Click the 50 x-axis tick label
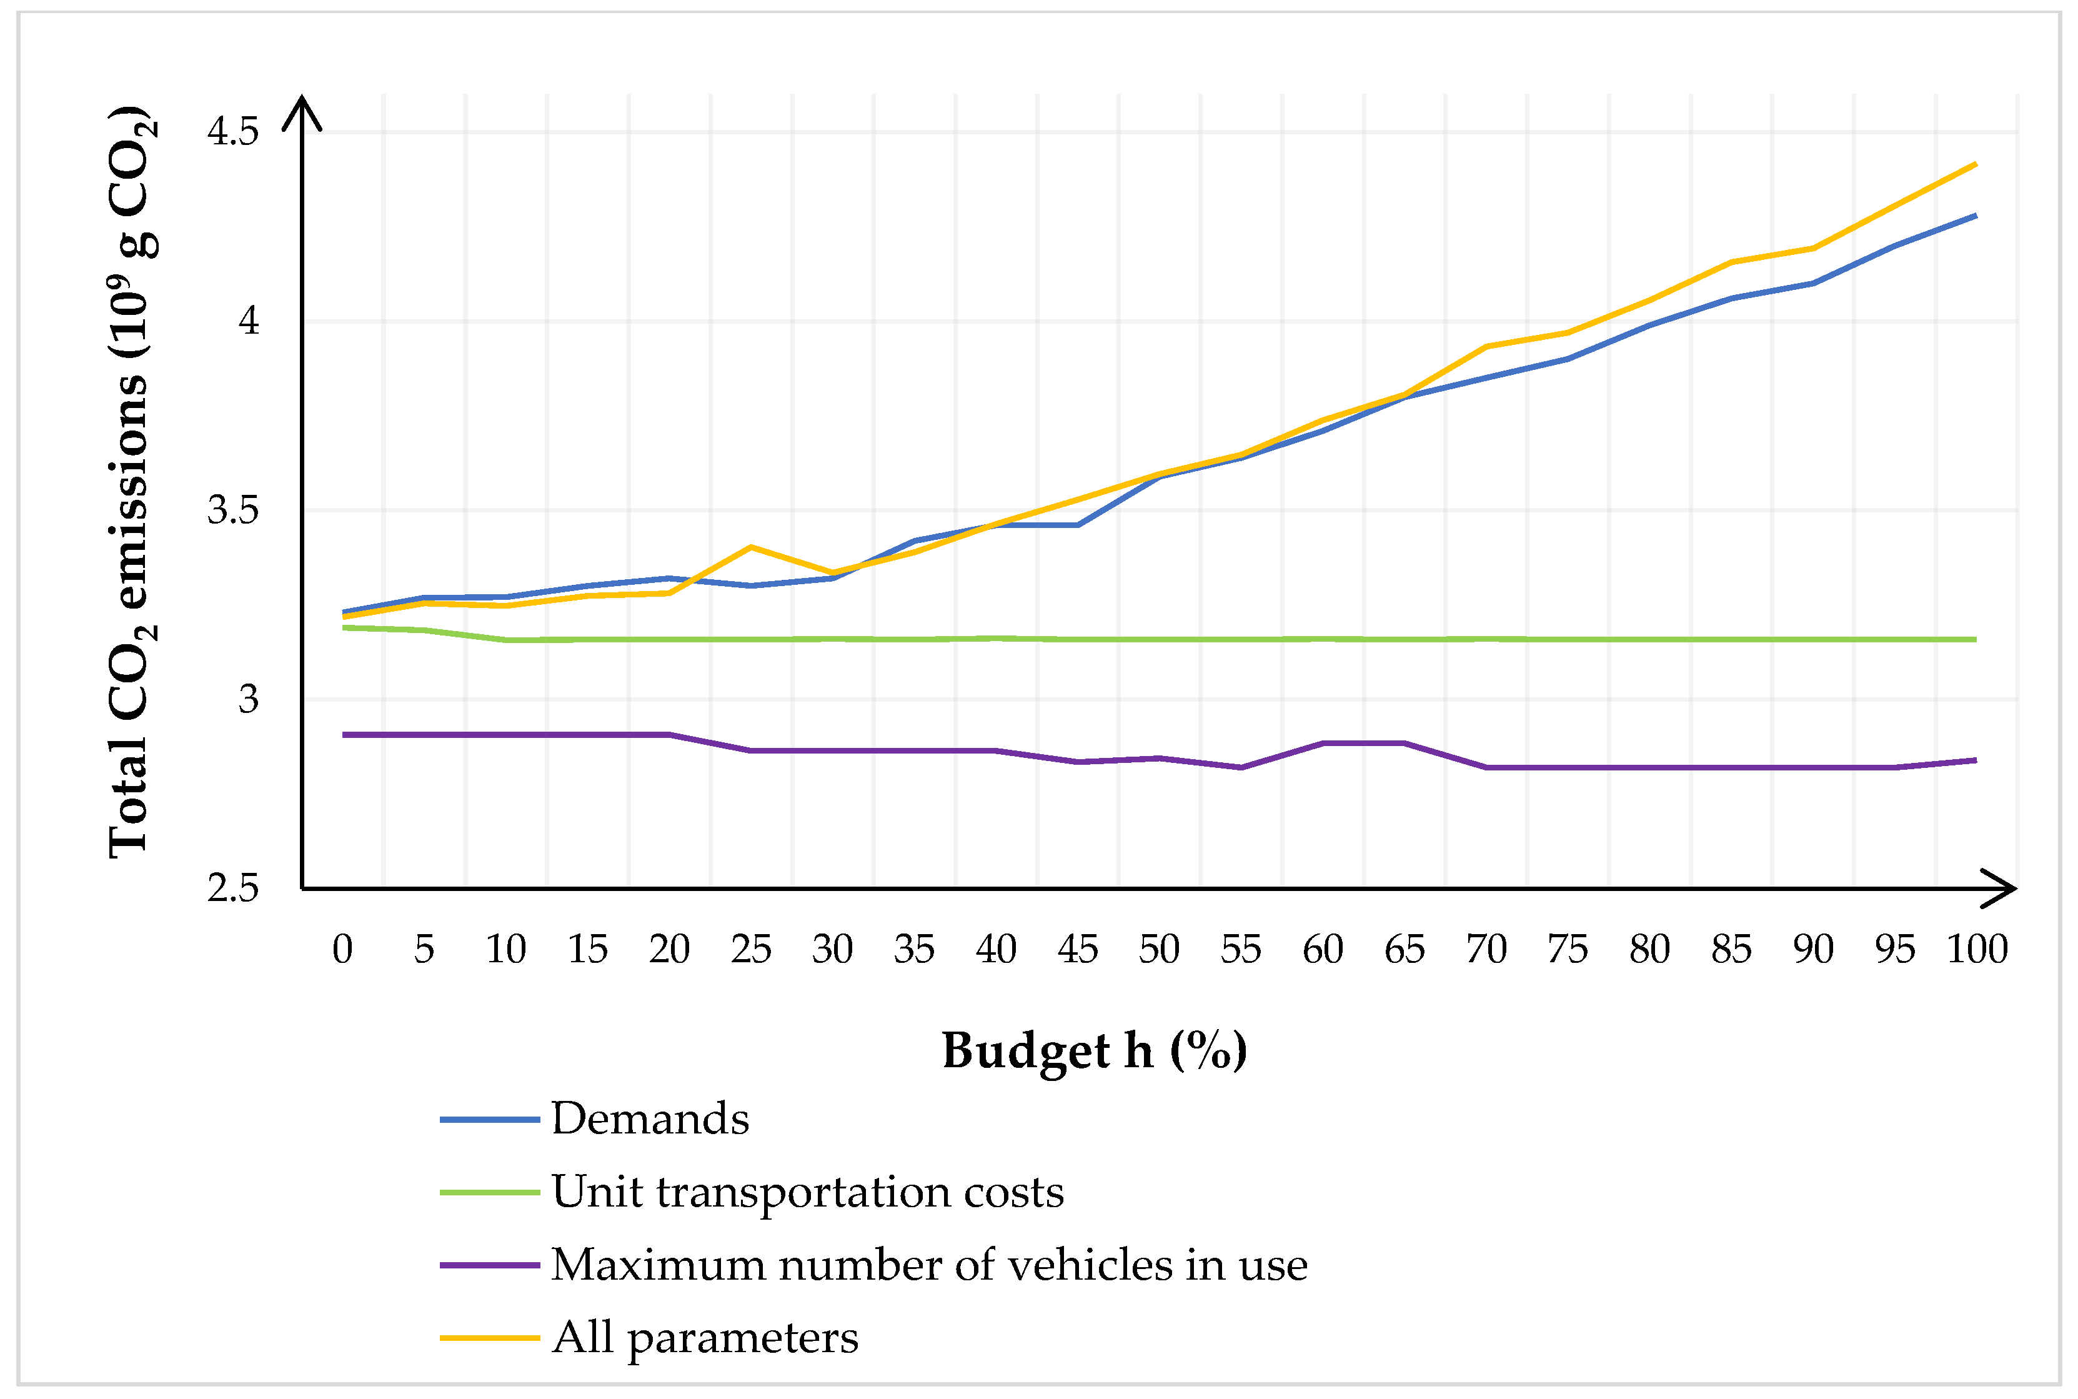Viewport: 2078px width, 1399px height. click(1159, 949)
